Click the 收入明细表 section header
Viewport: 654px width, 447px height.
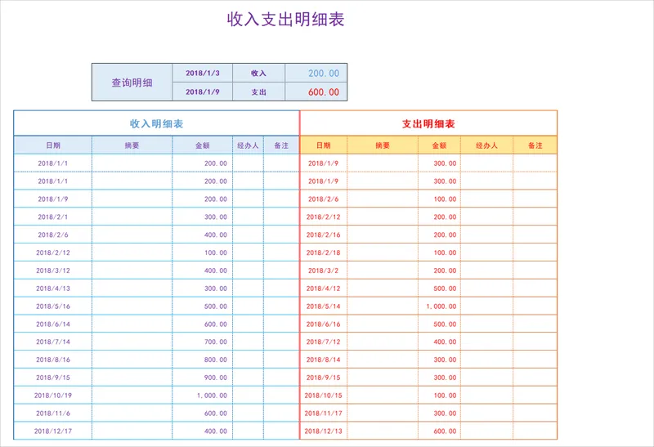pyautogui.click(x=156, y=123)
